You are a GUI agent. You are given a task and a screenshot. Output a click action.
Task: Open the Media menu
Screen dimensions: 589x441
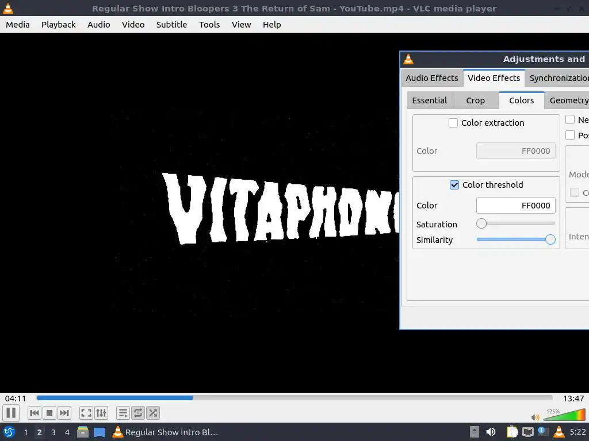point(18,25)
